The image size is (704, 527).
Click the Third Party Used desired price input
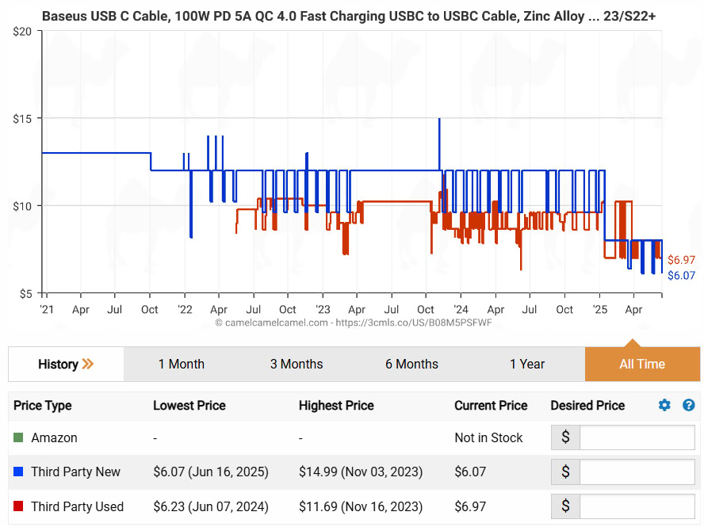click(x=637, y=506)
